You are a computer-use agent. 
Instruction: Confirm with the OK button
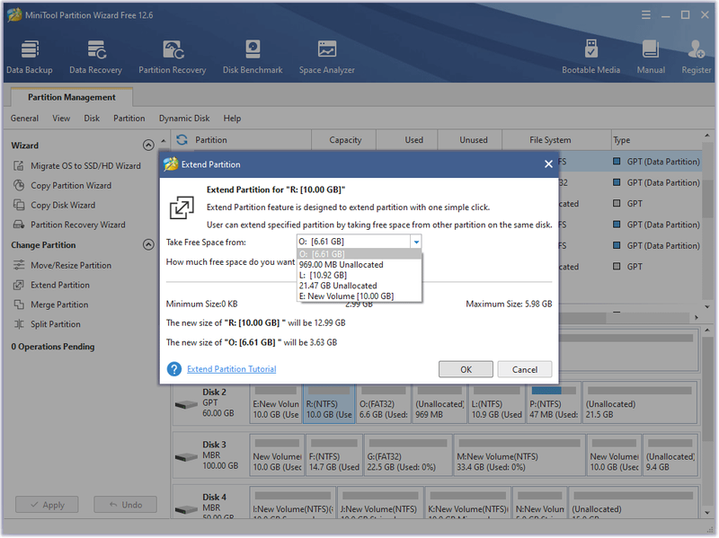click(466, 369)
